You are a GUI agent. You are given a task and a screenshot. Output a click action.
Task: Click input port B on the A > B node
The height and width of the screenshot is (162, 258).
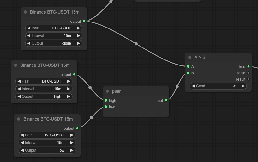coord(188,73)
